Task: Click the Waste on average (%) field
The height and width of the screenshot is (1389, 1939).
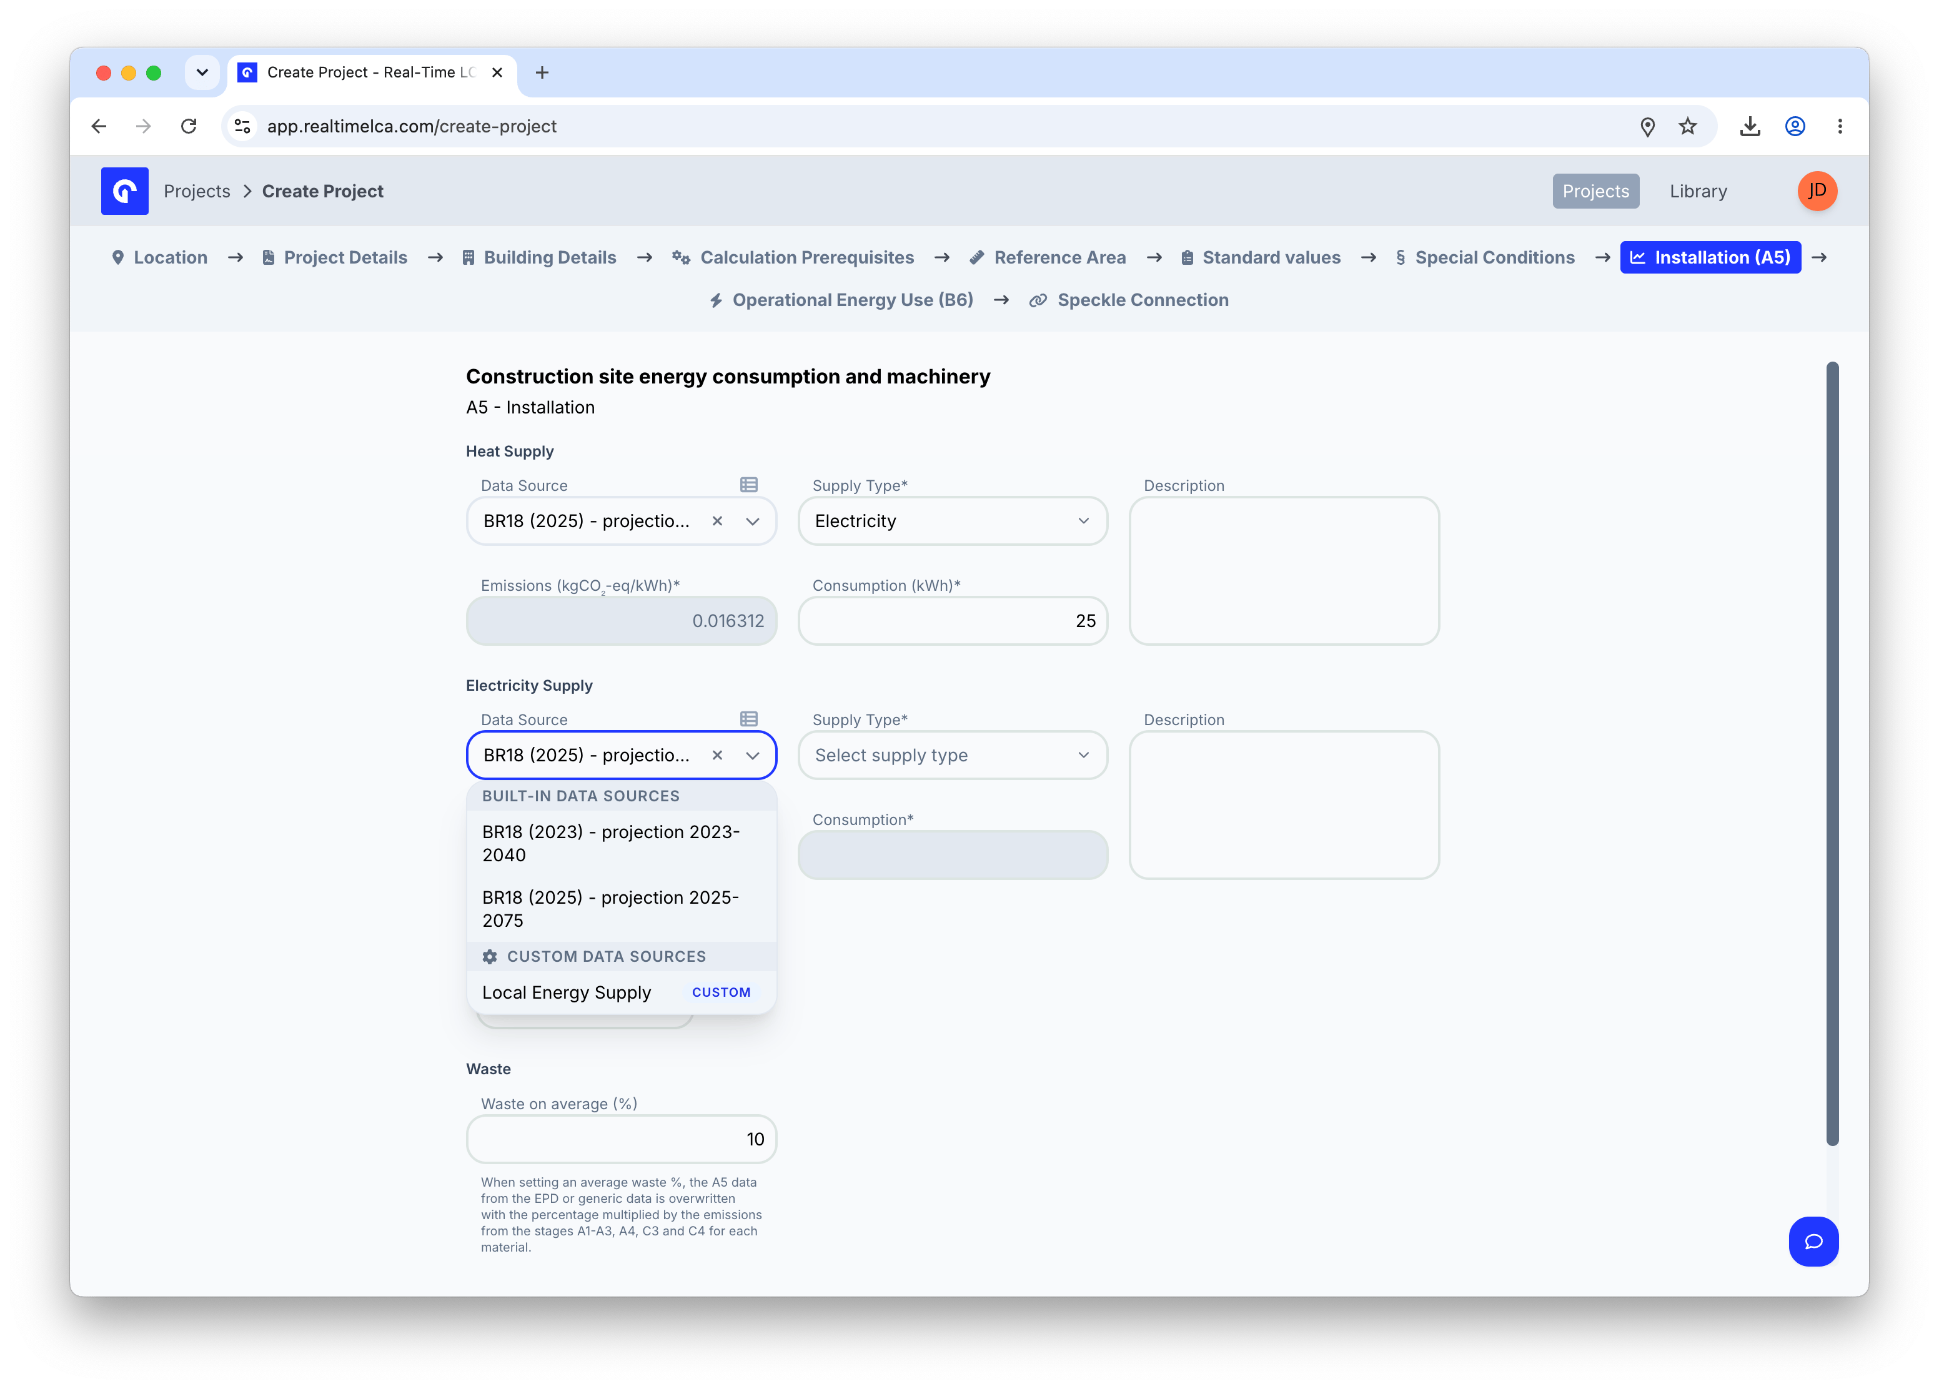Action: point(622,1139)
